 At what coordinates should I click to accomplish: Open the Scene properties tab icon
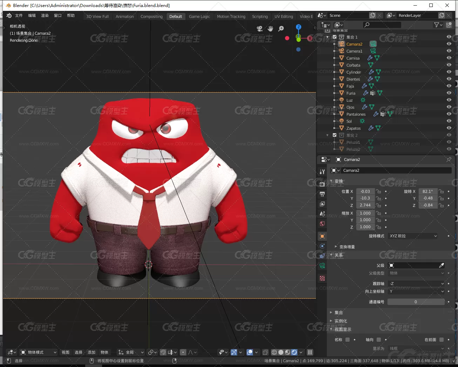[322, 214]
